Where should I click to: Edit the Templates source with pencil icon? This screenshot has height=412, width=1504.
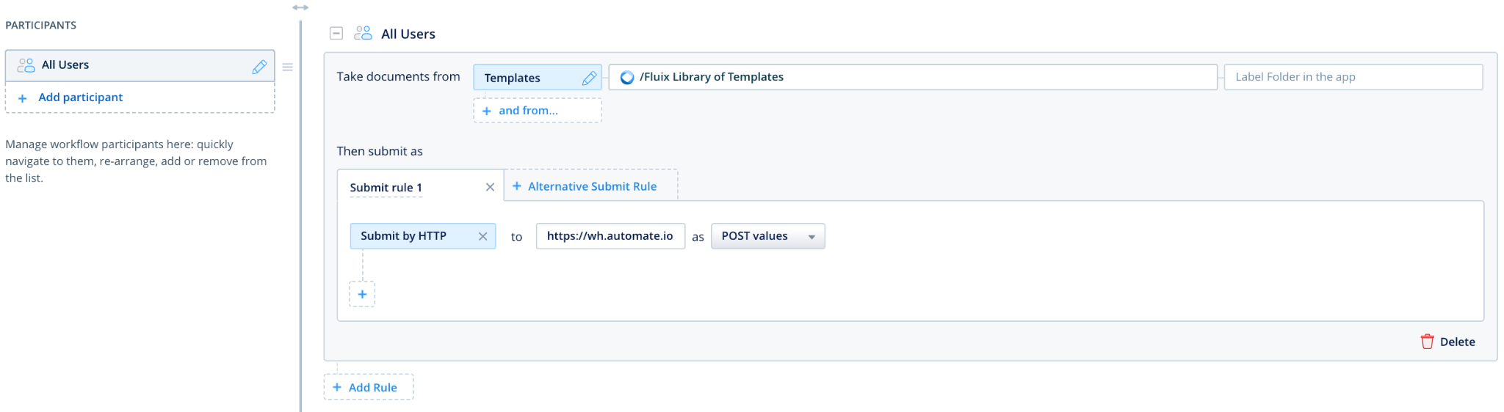tap(589, 78)
